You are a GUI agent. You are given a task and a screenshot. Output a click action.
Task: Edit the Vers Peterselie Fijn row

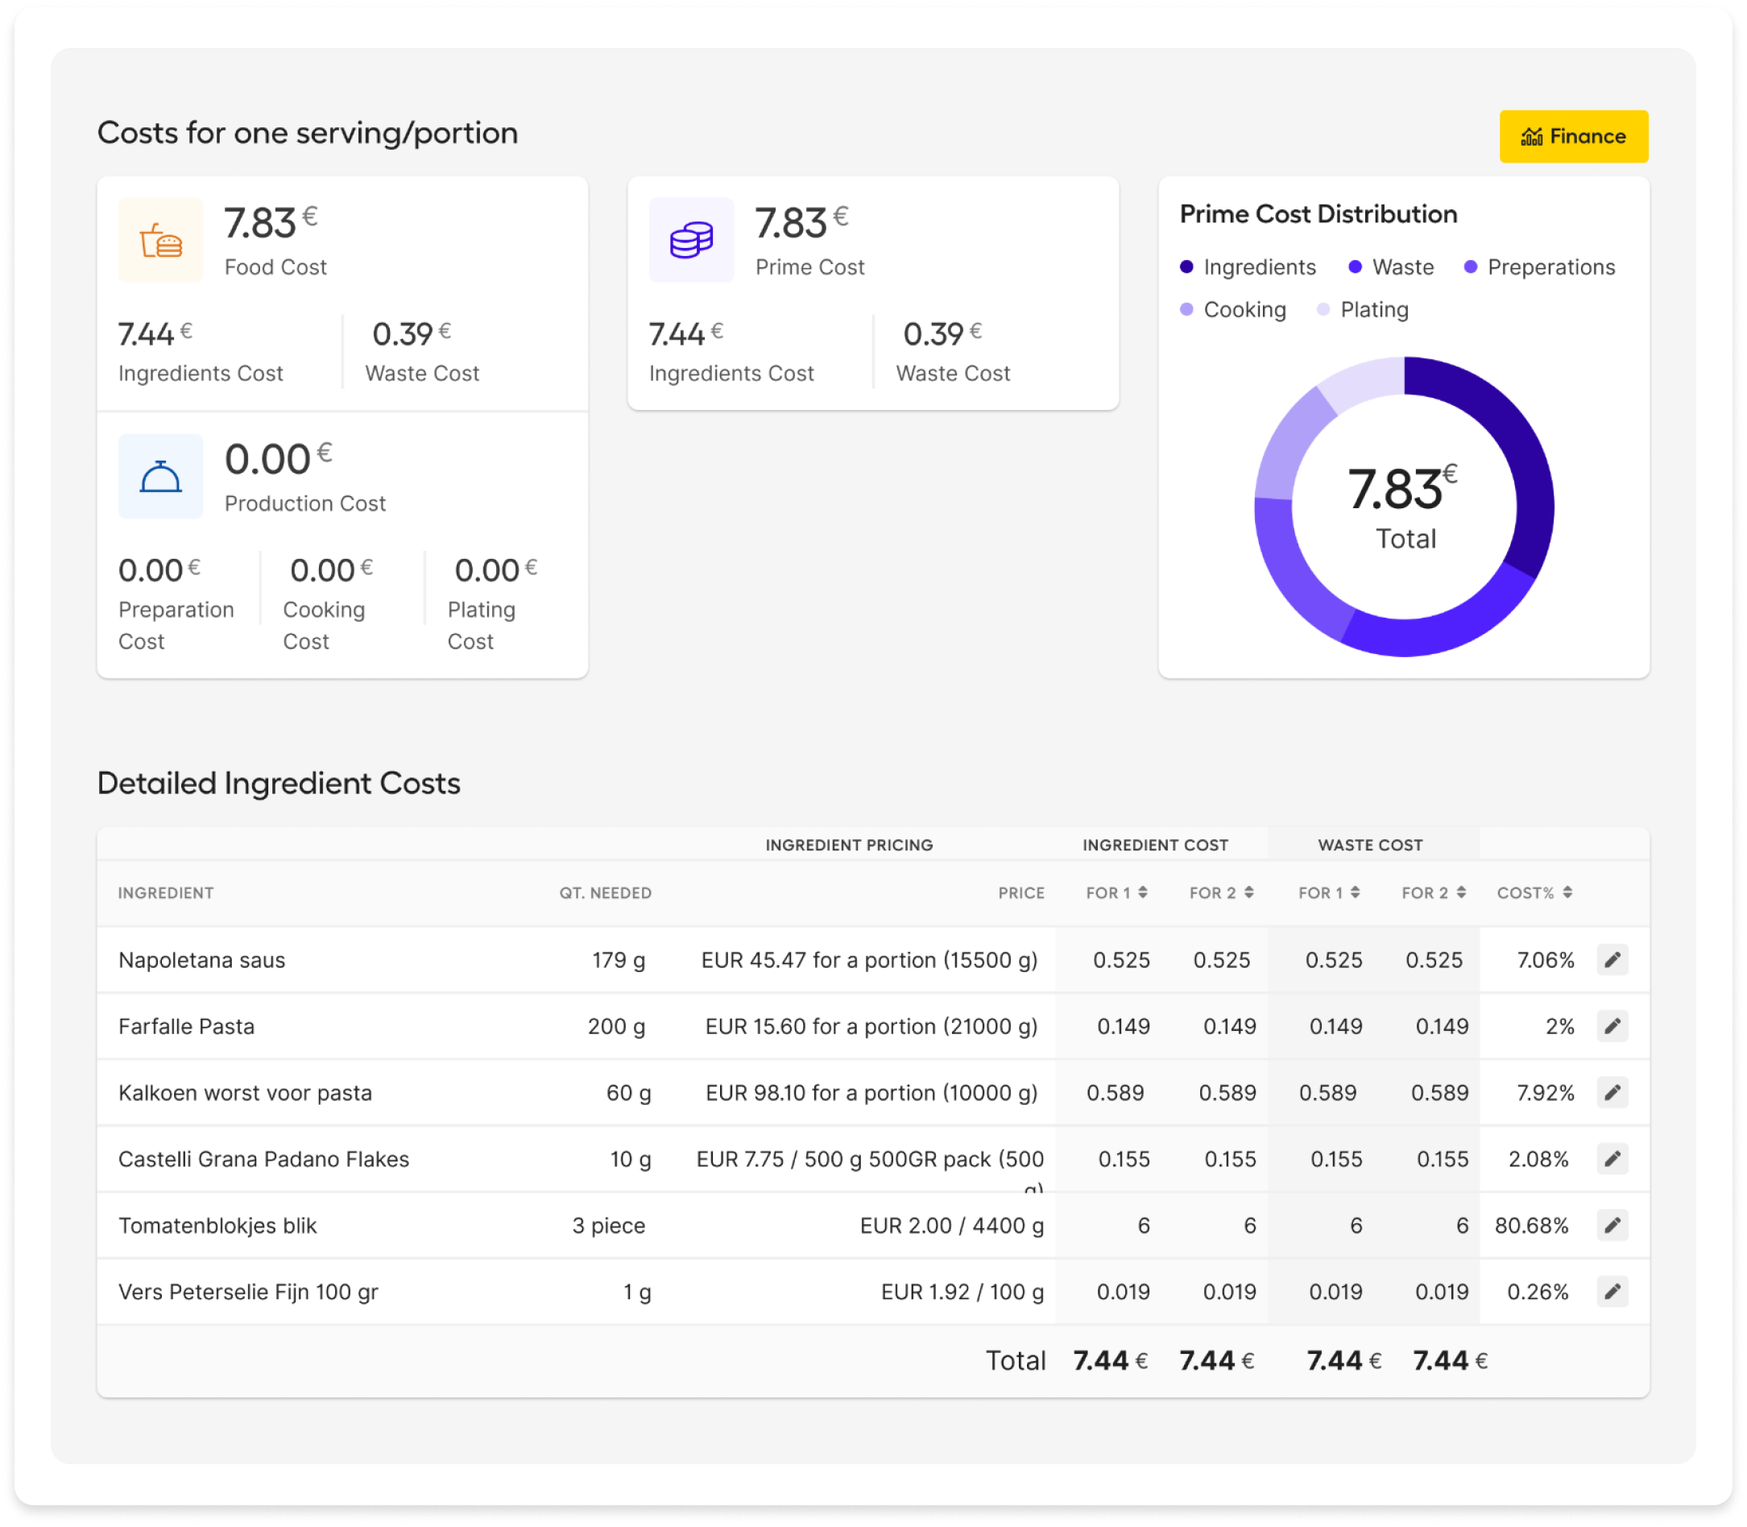point(1612,1293)
